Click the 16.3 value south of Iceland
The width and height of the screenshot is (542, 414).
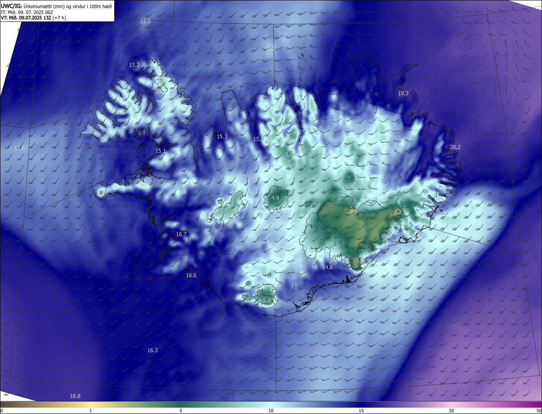(x=152, y=350)
